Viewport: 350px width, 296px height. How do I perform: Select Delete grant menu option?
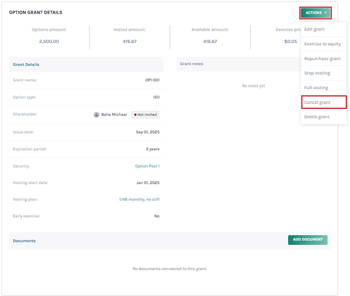317,117
